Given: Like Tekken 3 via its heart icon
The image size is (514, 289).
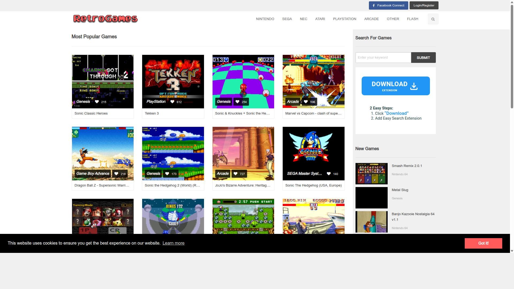Looking at the screenshot, I should pos(172,102).
